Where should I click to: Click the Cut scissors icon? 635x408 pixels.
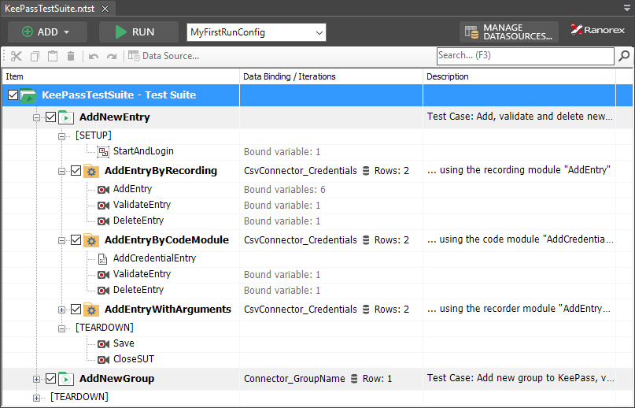click(17, 56)
